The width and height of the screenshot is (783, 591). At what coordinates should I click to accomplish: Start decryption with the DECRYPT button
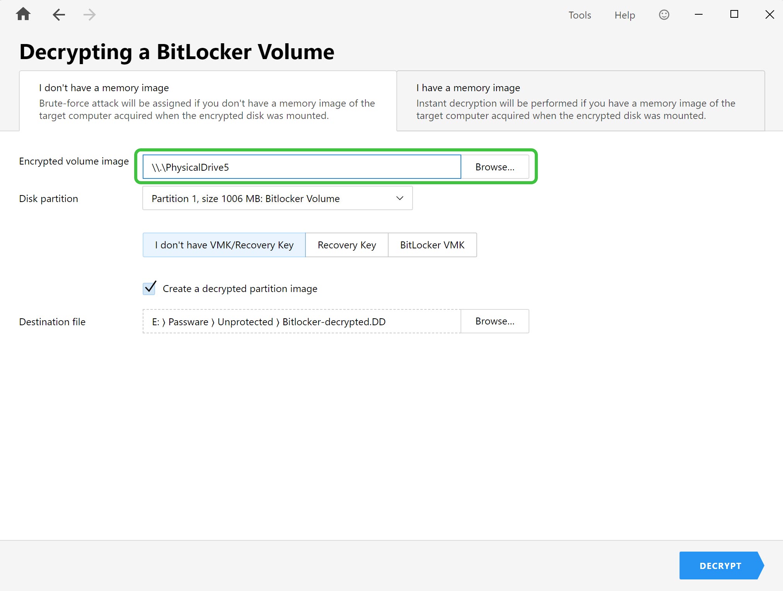pos(721,566)
